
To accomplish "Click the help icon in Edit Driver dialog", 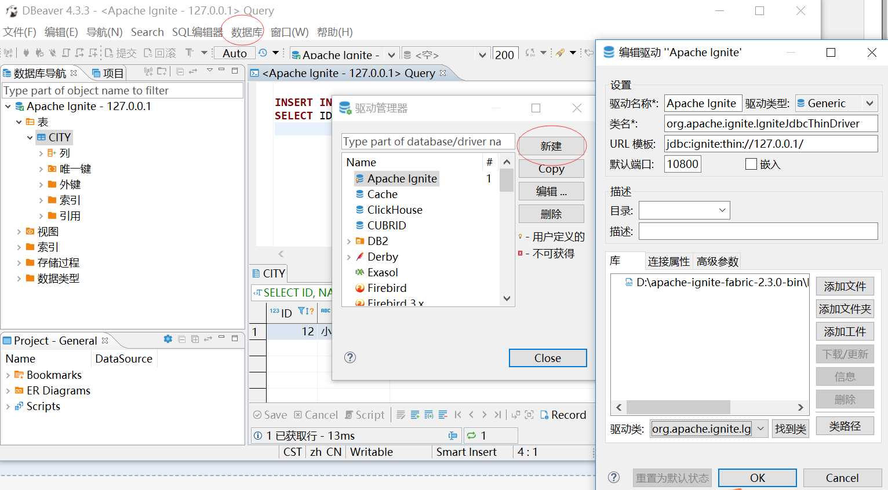I will [614, 477].
